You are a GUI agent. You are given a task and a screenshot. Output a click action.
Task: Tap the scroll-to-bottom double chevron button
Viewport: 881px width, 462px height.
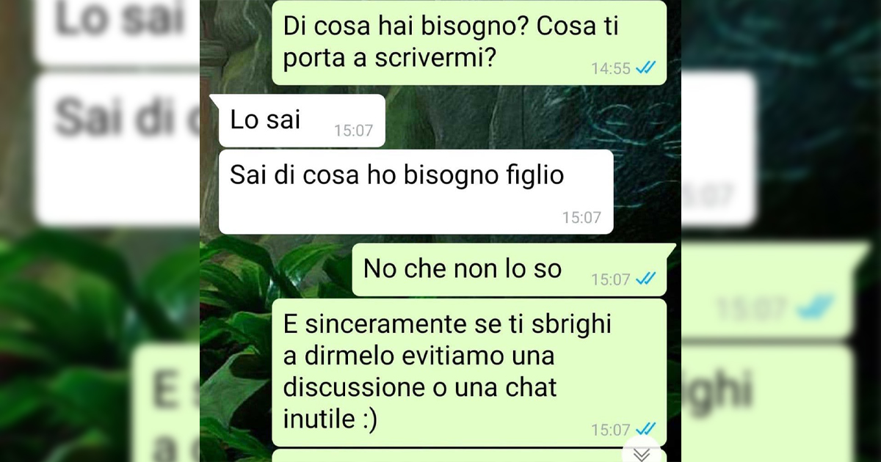pyautogui.click(x=642, y=454)
